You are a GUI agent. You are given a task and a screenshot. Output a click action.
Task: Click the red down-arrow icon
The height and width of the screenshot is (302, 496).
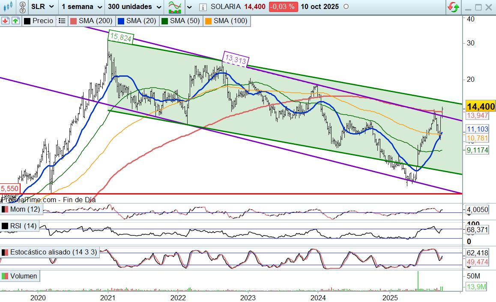(x=6, y=21)
